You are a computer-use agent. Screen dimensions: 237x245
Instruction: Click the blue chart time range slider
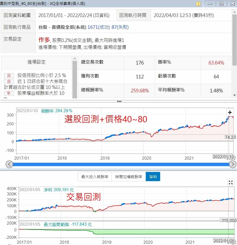pos(121,164)
